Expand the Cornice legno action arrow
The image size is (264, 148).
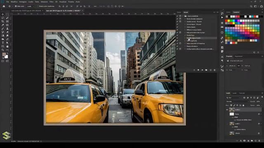tap(185, 24)
